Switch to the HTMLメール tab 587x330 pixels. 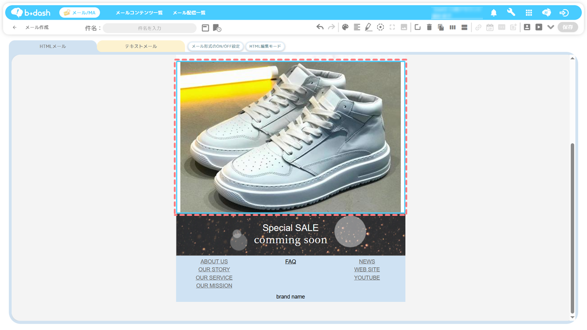tap(53, 46)
